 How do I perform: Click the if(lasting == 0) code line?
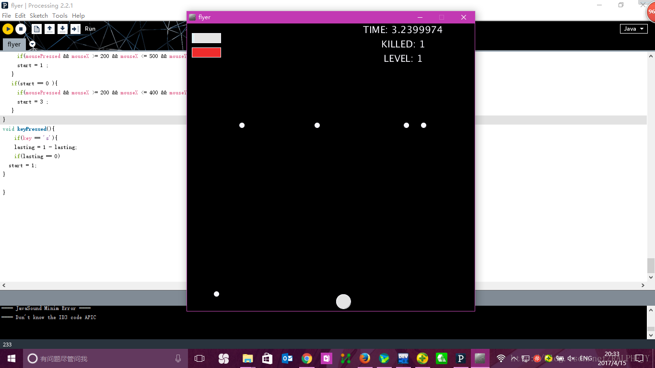point(37,156)
